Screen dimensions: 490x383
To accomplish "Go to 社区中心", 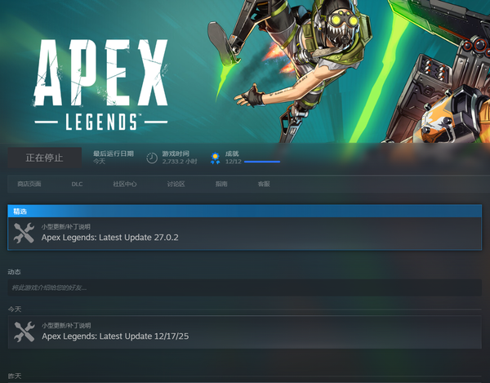I will point(125,185).
